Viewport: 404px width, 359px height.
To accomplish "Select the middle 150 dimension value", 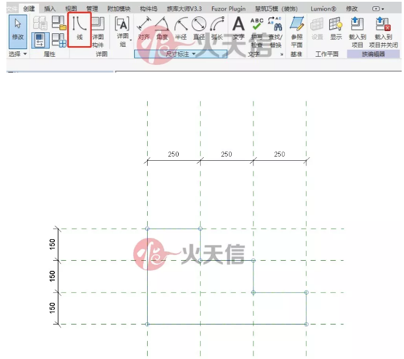I will (x=53, y=276).
